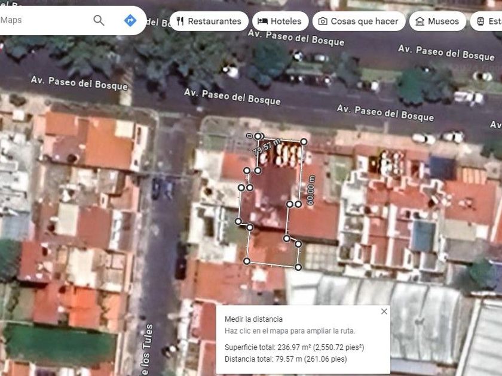Open directions with the blue arrow icon

tap(130, 20)
